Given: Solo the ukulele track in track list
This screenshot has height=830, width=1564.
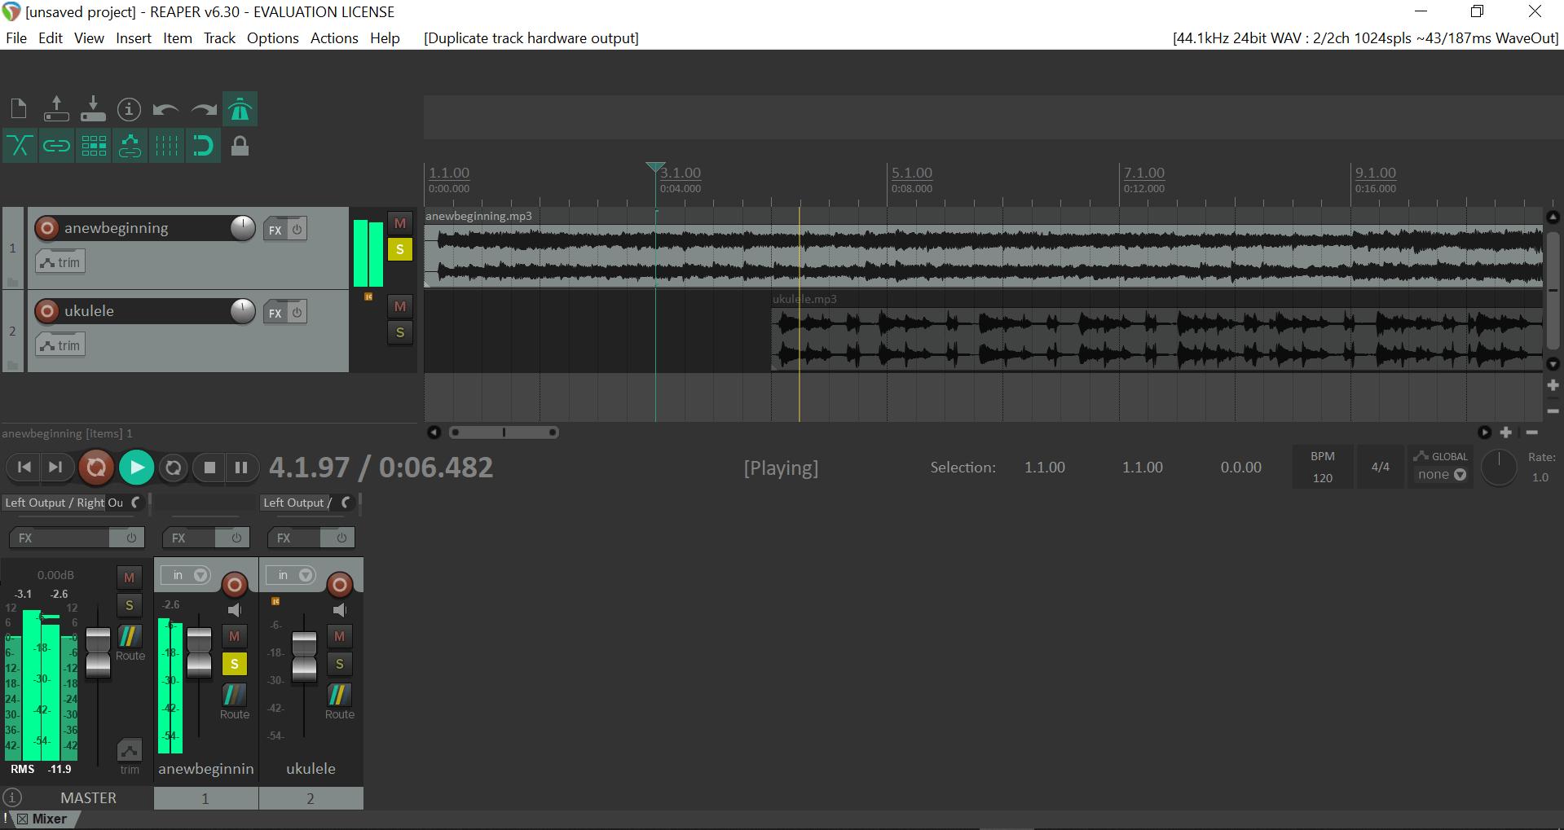Looking at the screenshot, I should coord(399,332).
